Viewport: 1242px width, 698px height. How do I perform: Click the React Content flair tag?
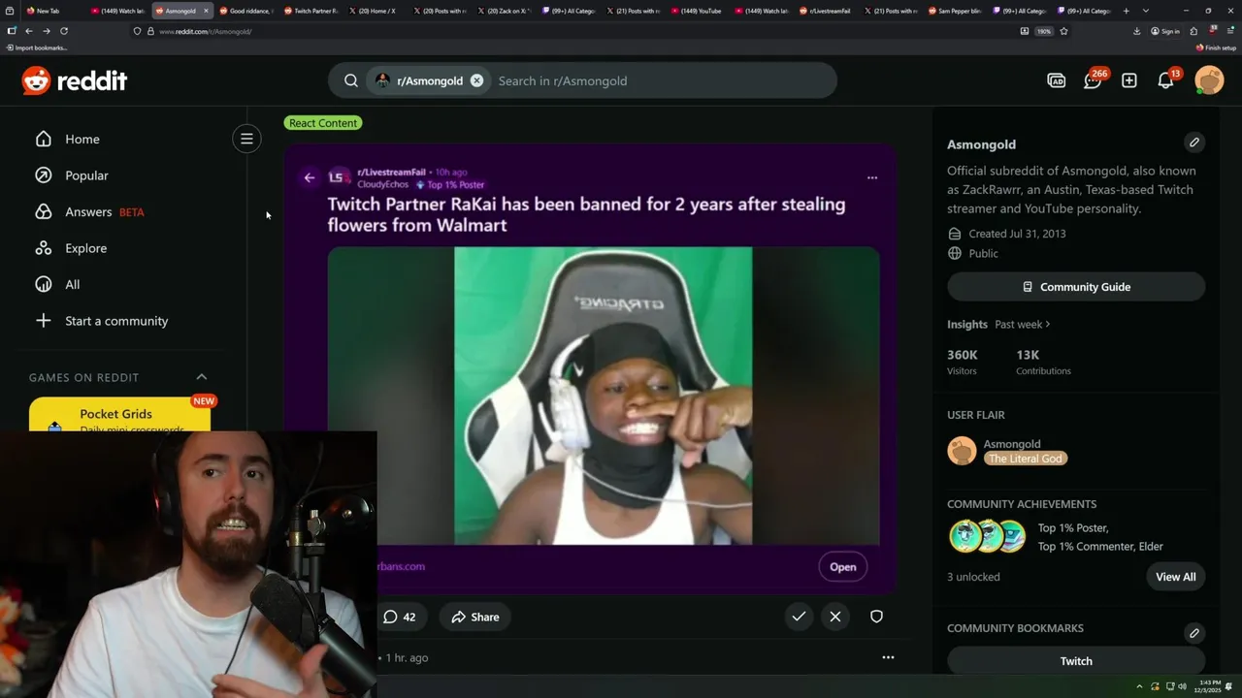[x=323, y=123]
